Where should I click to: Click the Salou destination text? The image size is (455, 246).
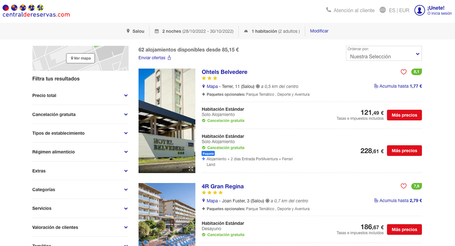click(138, 31)
